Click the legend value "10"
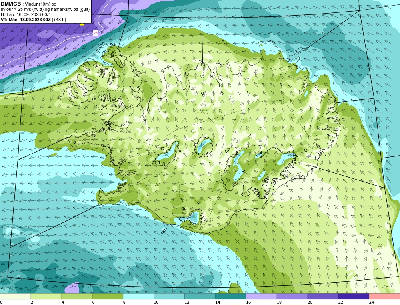Screen dimensions: 400x305 point(156,302)
